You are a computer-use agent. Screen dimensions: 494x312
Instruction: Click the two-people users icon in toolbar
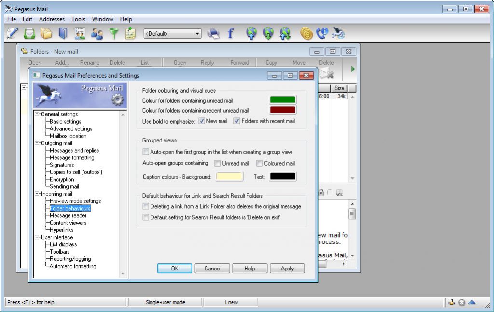97,33
